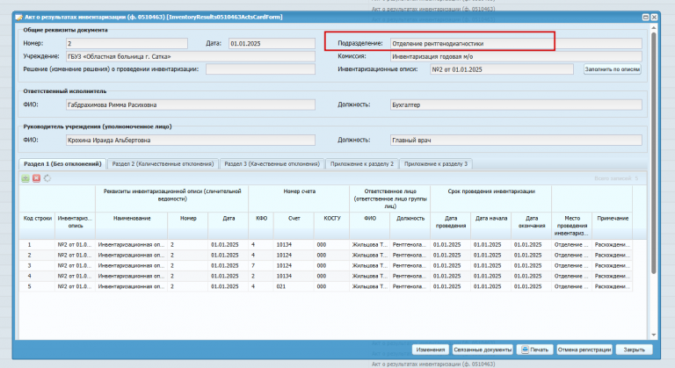Click the Дата окончания column header
This screenshot has width=675, height=368.
[x=532, y=226]
